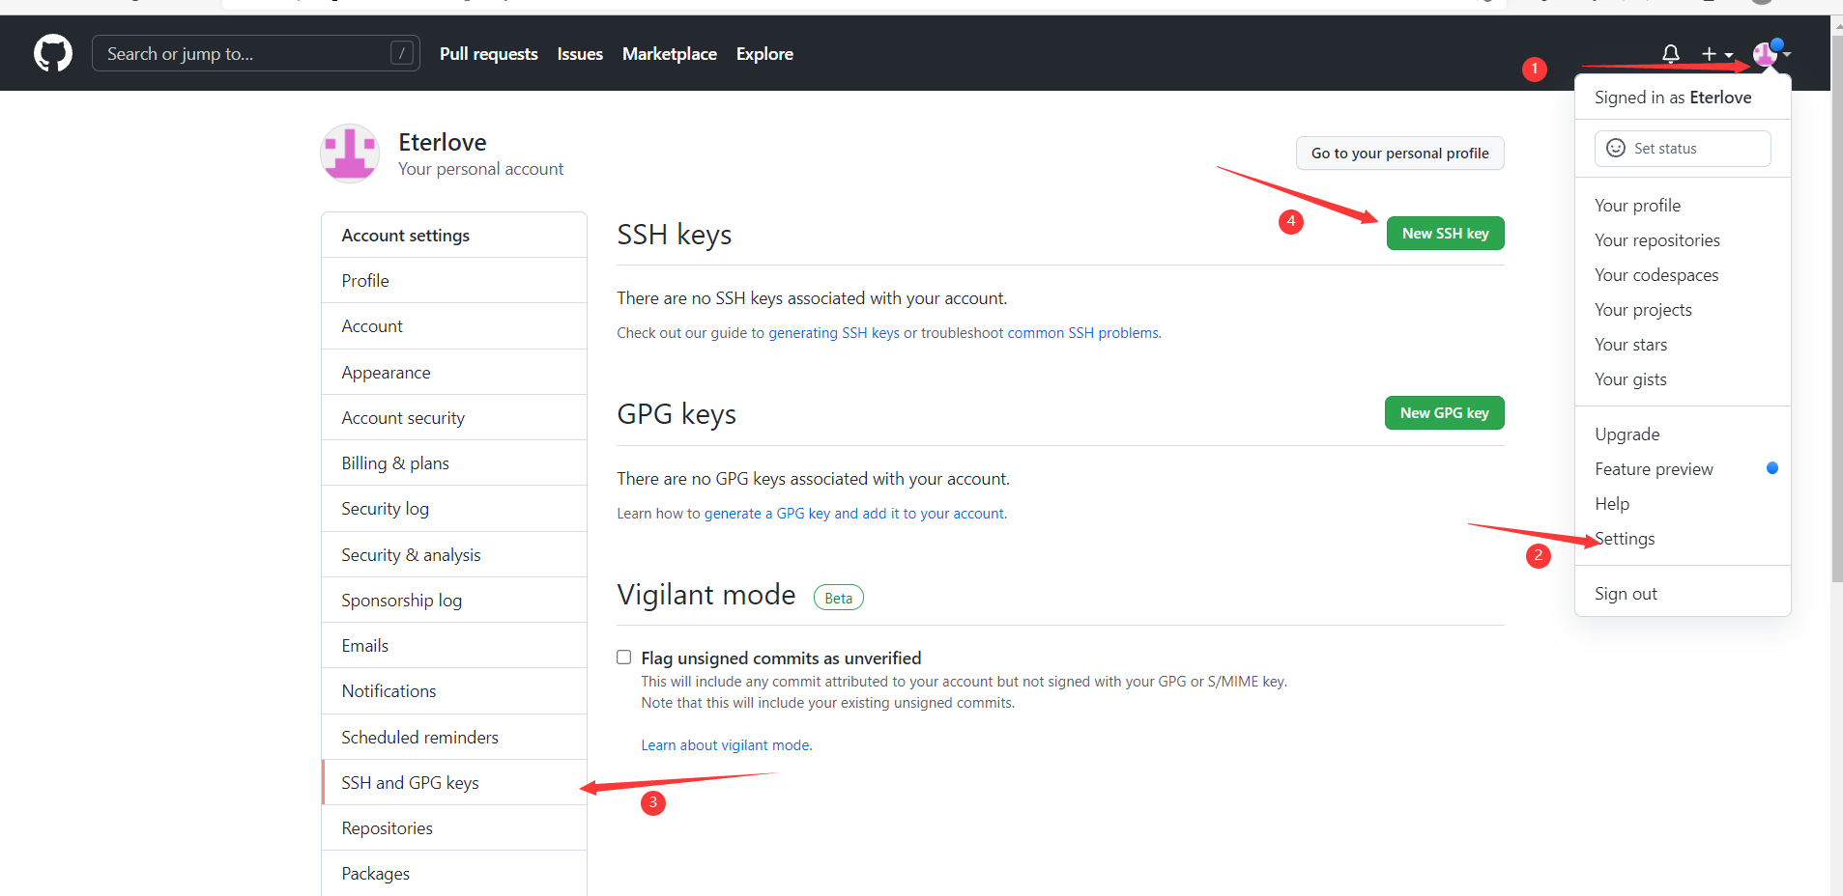Image resolution: width=1843 pixels, height=896 pixels.
Task: Follow generate a GPG key link
Action: [x=854, y=514]
